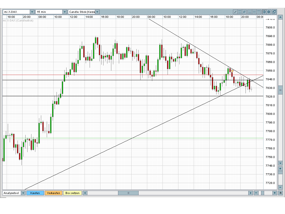The image size is (285, 214).
Task: Click the 7848.0 price axis label
Action: (x=270, y=79)
